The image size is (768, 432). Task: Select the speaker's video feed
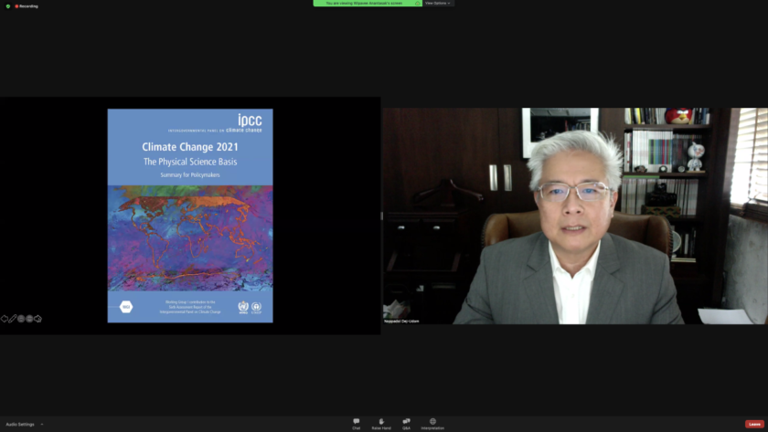(x=574, y=216)
